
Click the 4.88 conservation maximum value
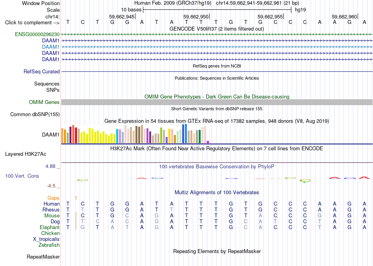(50, 166)
